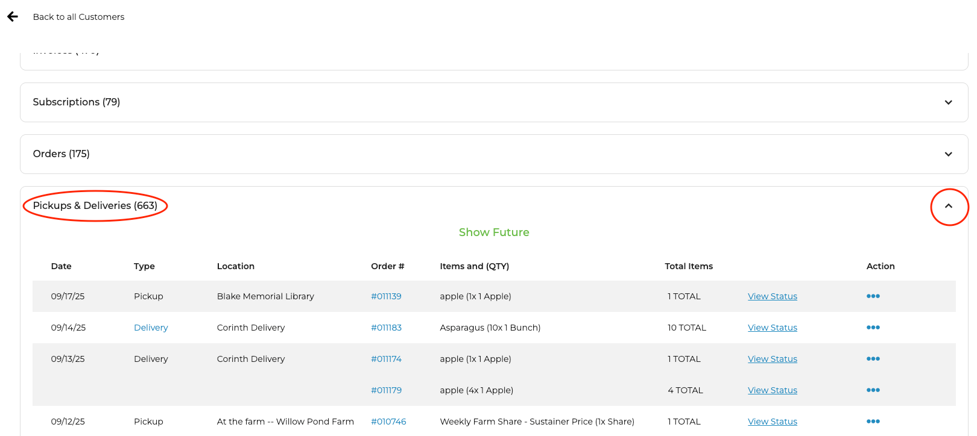Open order #011179
This screenshot has width=977, height=436.
click(x=386, y=390)
